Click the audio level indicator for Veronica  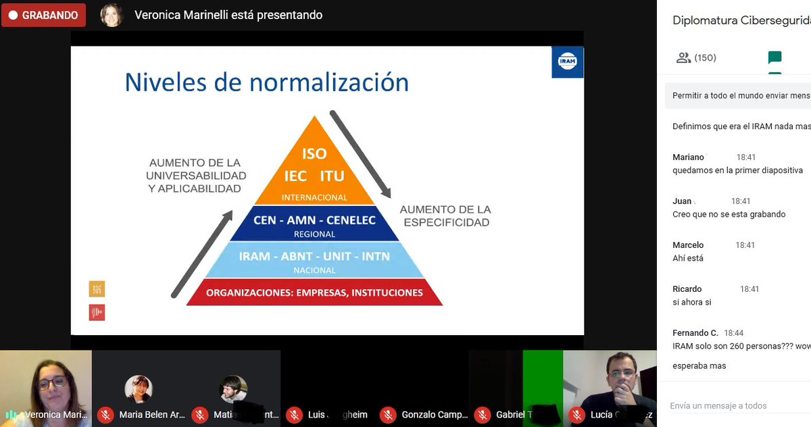pyautogui.click(x=11, y=415)
